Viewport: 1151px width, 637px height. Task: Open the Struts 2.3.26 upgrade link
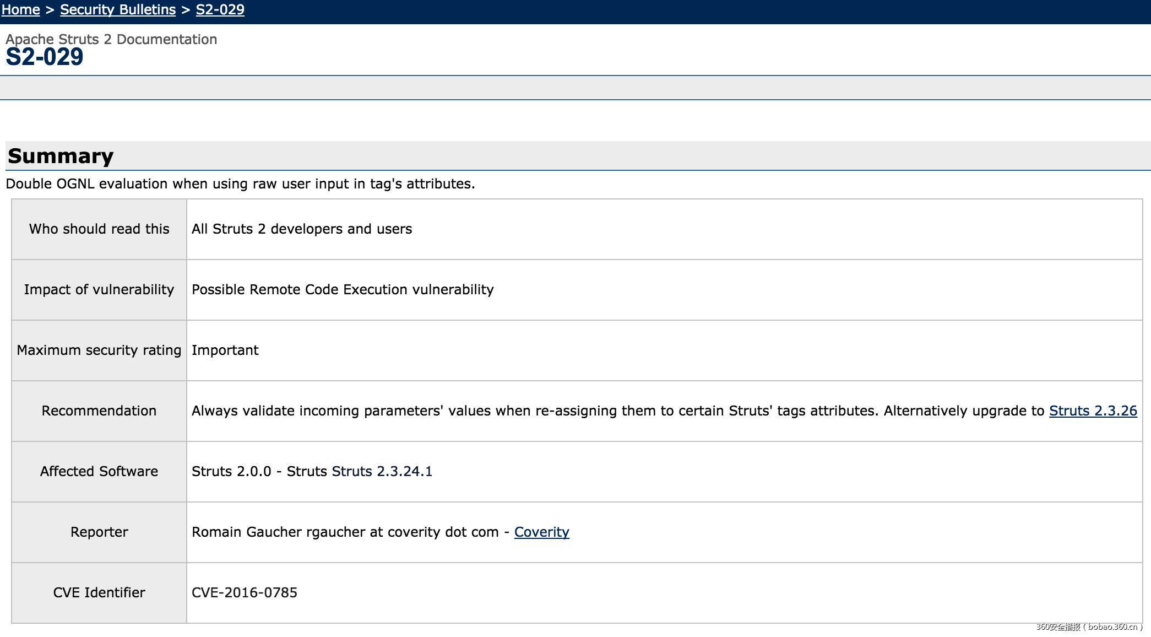[x=1093, y=411]
